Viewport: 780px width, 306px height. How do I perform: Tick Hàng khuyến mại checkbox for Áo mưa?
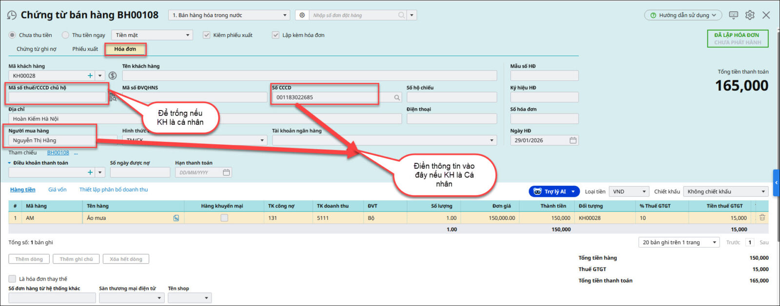pos(224,218)
